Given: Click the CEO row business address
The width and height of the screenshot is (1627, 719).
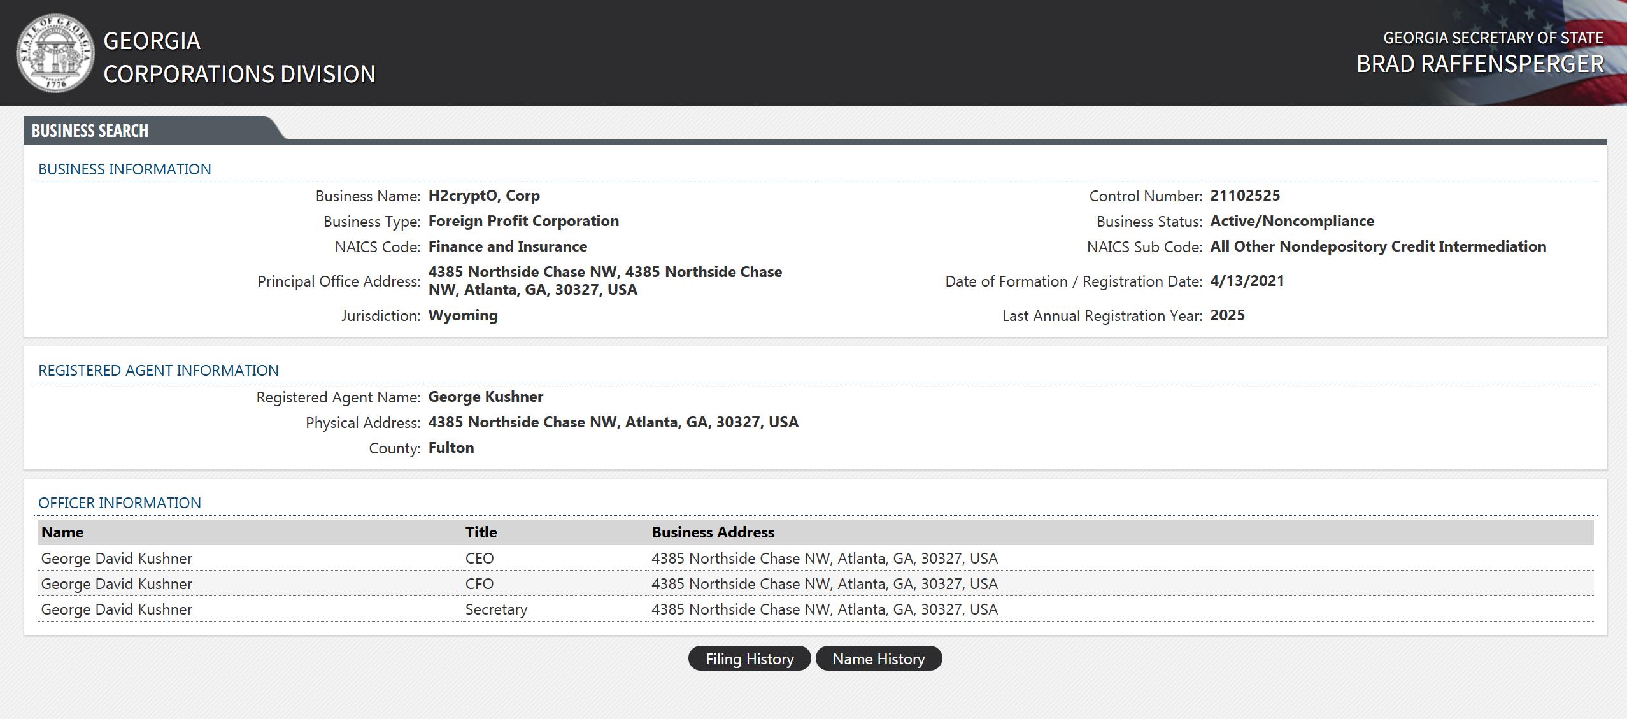Looking at the screenshot, I should tap(824, 559).
